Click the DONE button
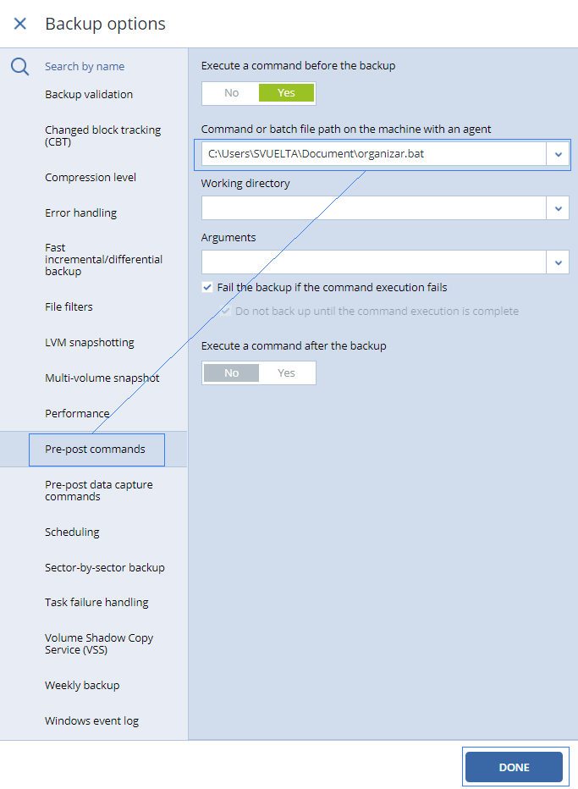 point(514,767)
